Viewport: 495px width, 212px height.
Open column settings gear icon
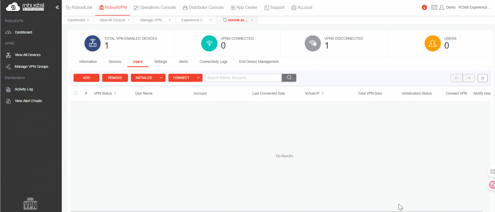click(x=482, y=78)
